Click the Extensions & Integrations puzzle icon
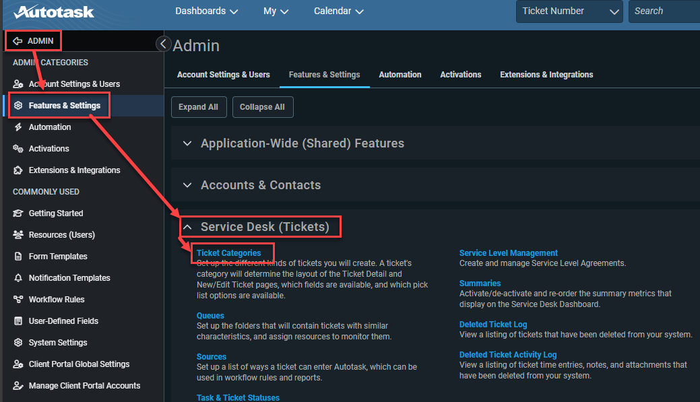 coord(18,170)
